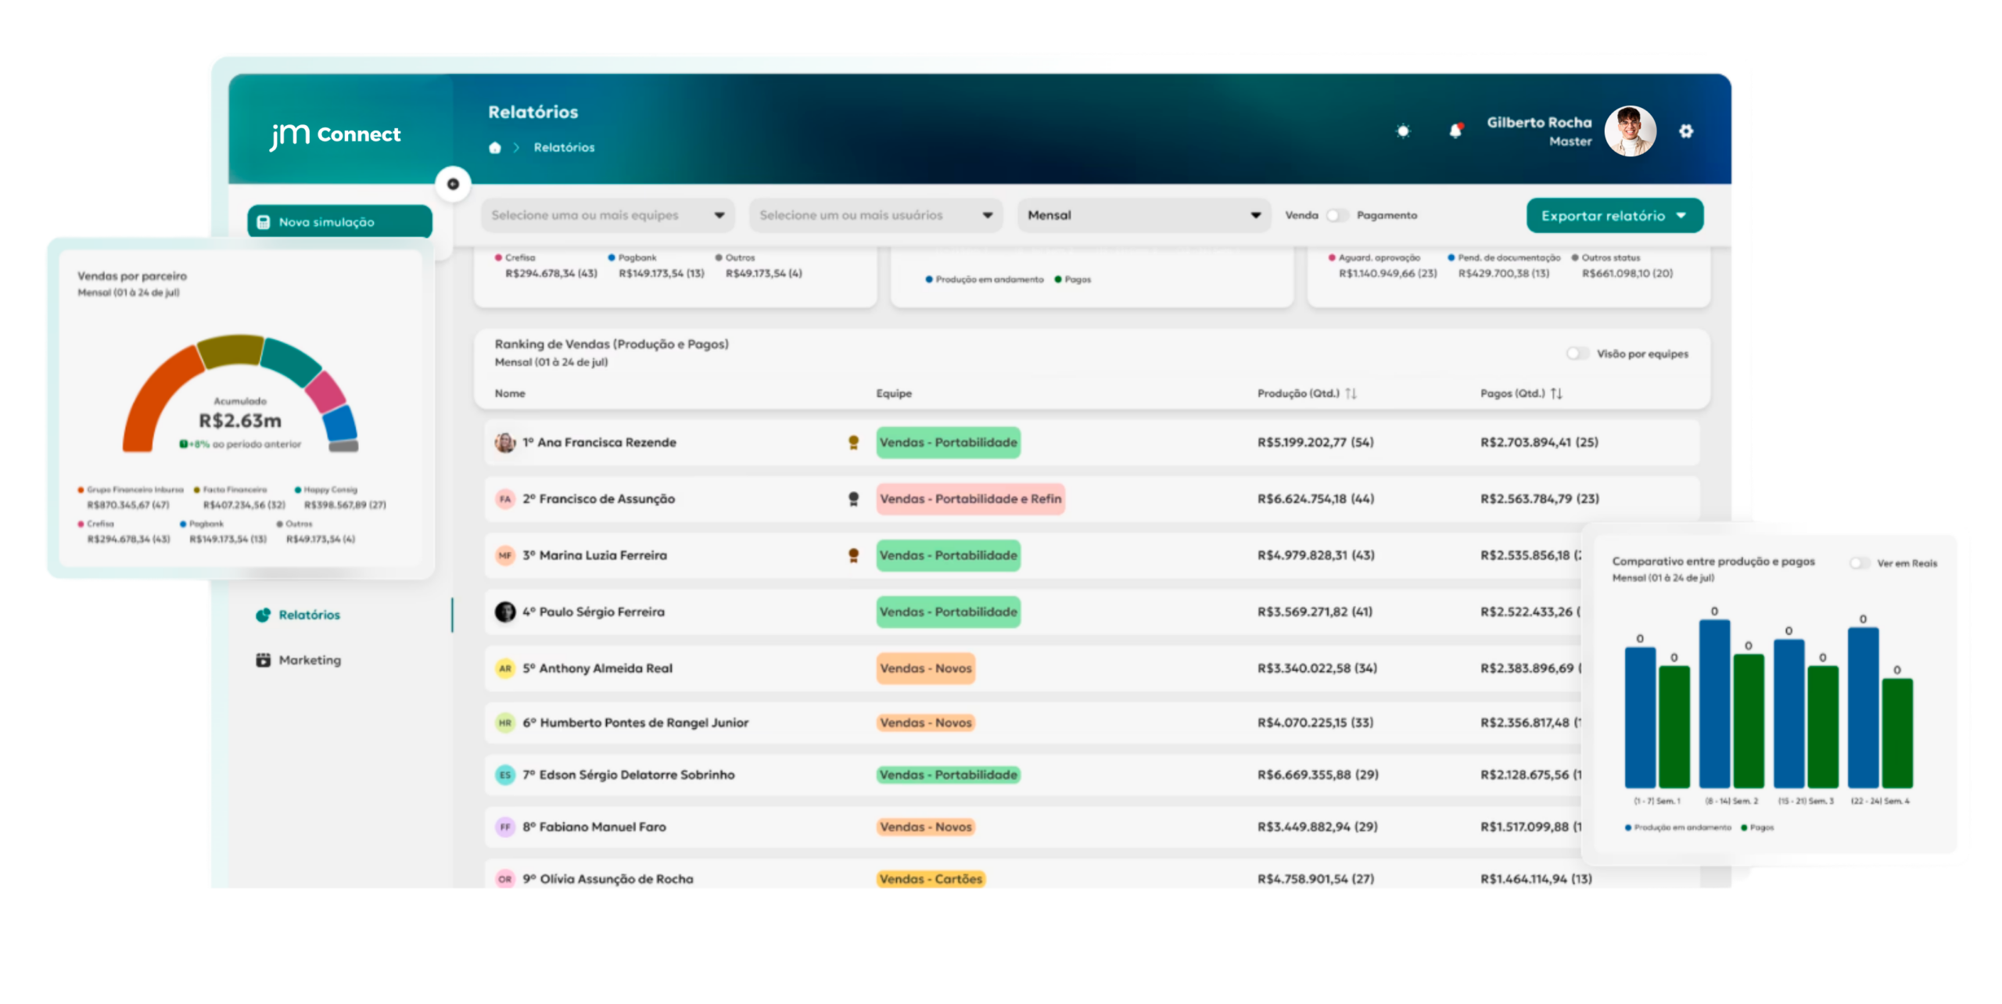Image resolution: width=2002 pixels, height=1004 pixels.
Task: Click the Pagos legend item in the bar chart card
Action: click(x=1756, y=827)
